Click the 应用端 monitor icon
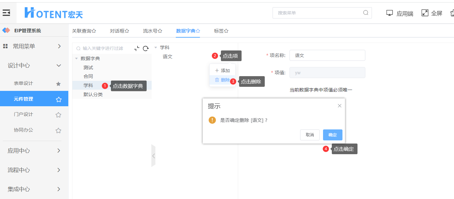Image resolution: width=454 pixels, height=199 pixels. pyautogui.click(x=389, y=13)
